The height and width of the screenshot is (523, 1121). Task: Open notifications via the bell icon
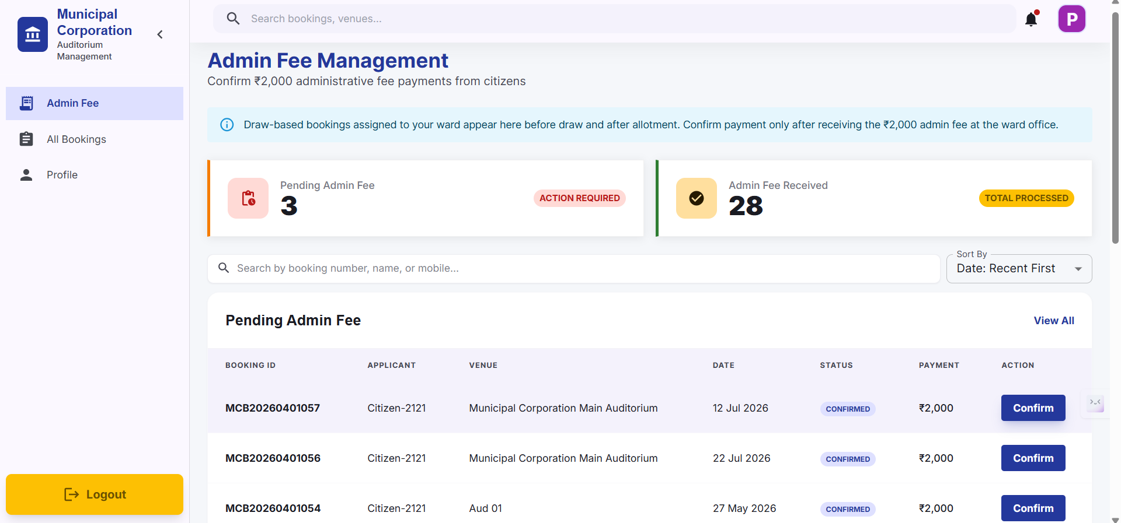[1032, 19]
